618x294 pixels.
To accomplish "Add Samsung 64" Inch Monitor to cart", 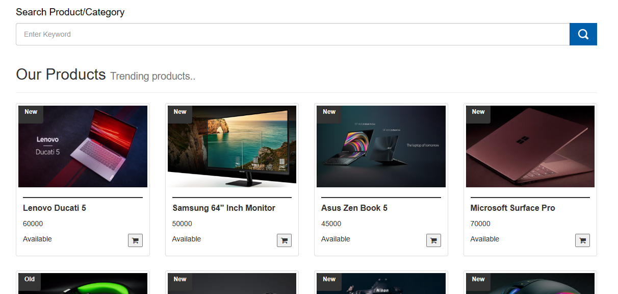I will tap(284, 240).
